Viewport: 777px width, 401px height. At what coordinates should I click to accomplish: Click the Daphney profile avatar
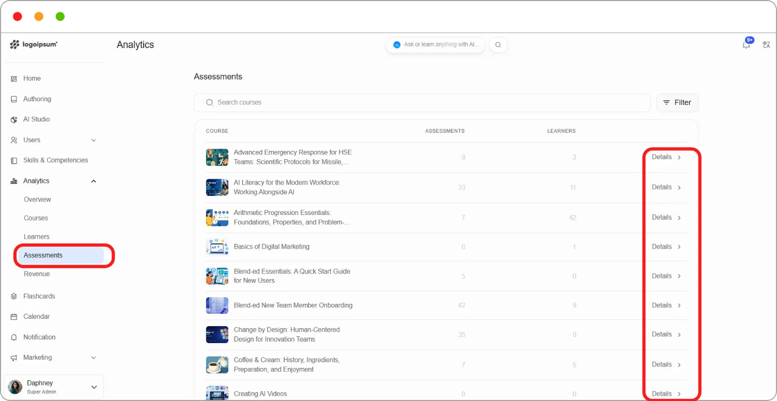tap(15, 387)
